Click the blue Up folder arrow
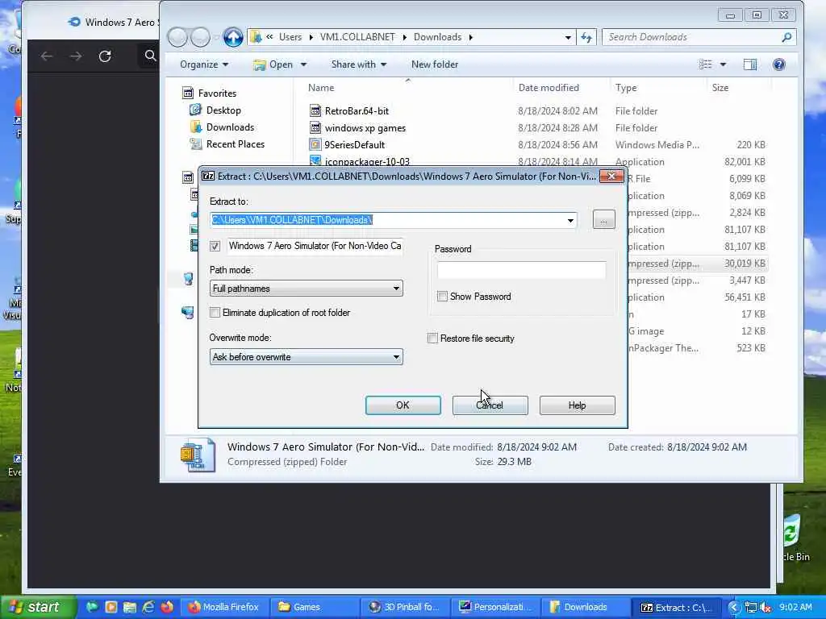 [x=233, y=37]
